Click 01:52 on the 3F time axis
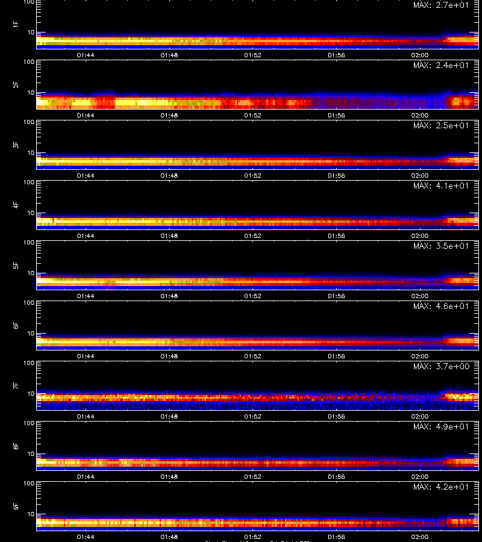The height and width of the screenshot is (542, 482). 253,176
